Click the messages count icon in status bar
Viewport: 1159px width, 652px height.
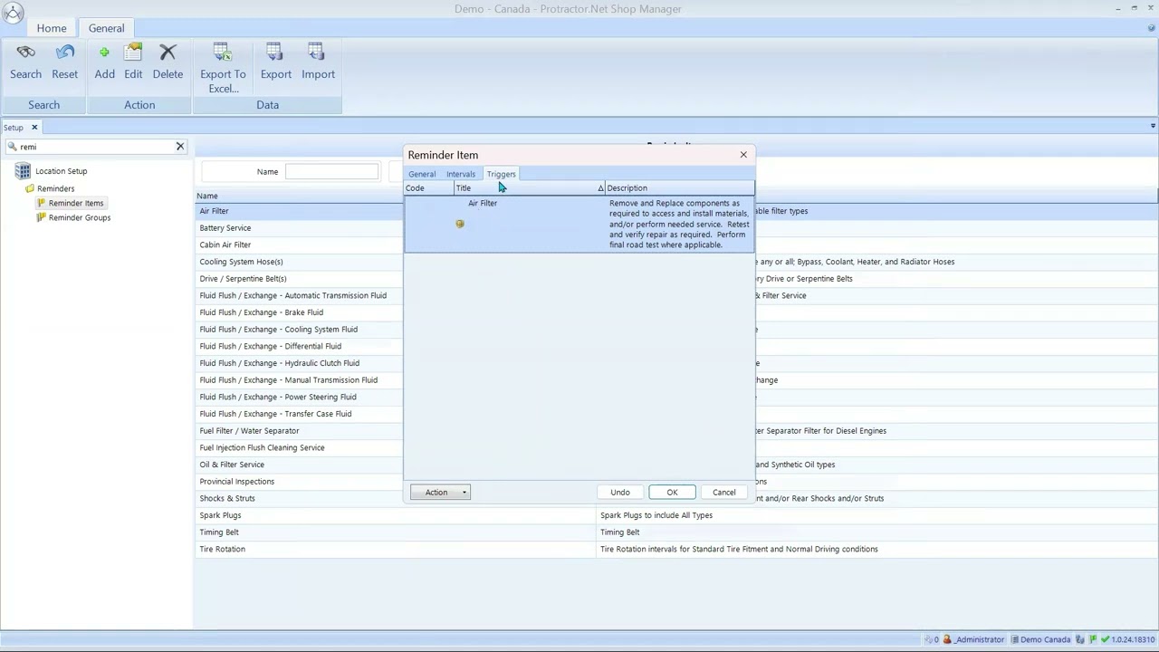[929, 639]
